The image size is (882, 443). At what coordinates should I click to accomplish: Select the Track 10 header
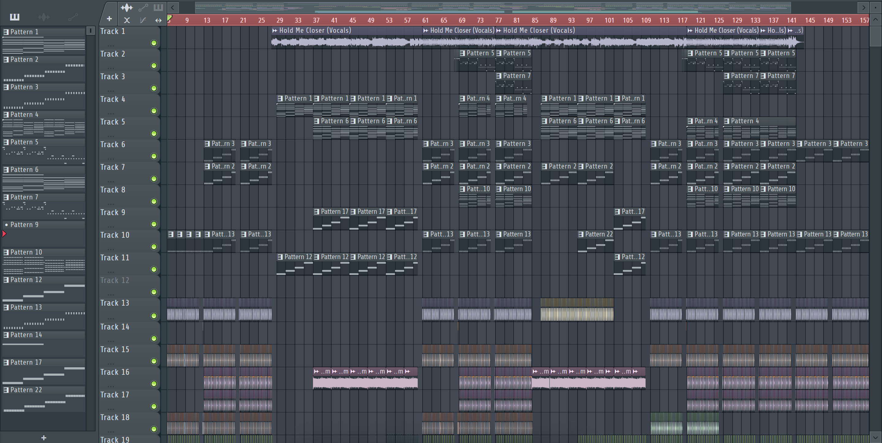click(130, 241)
